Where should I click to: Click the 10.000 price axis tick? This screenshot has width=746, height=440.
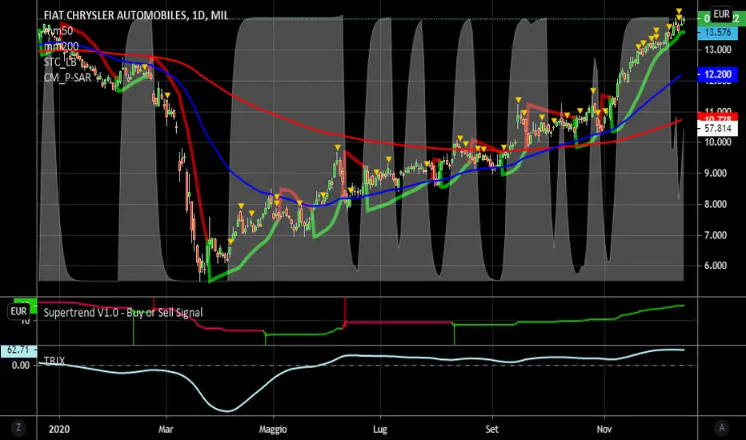pos(717,142)
